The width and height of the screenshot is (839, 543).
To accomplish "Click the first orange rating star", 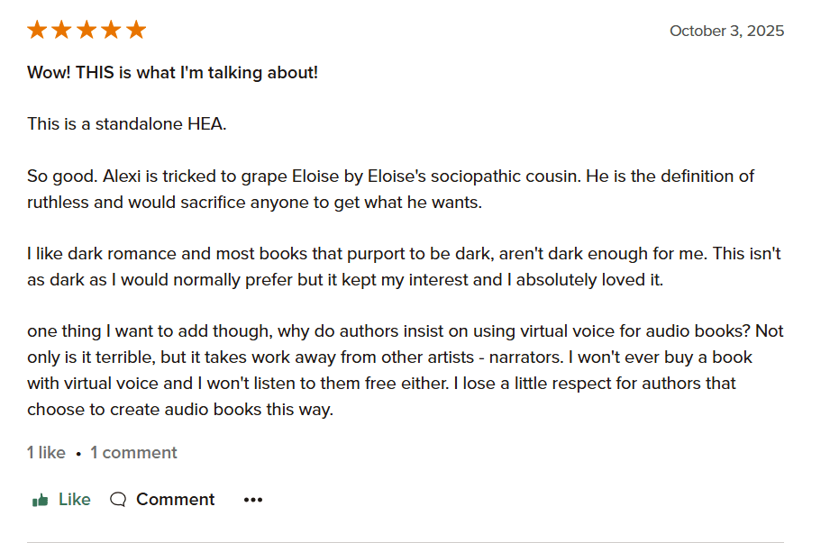I will 37,31.
